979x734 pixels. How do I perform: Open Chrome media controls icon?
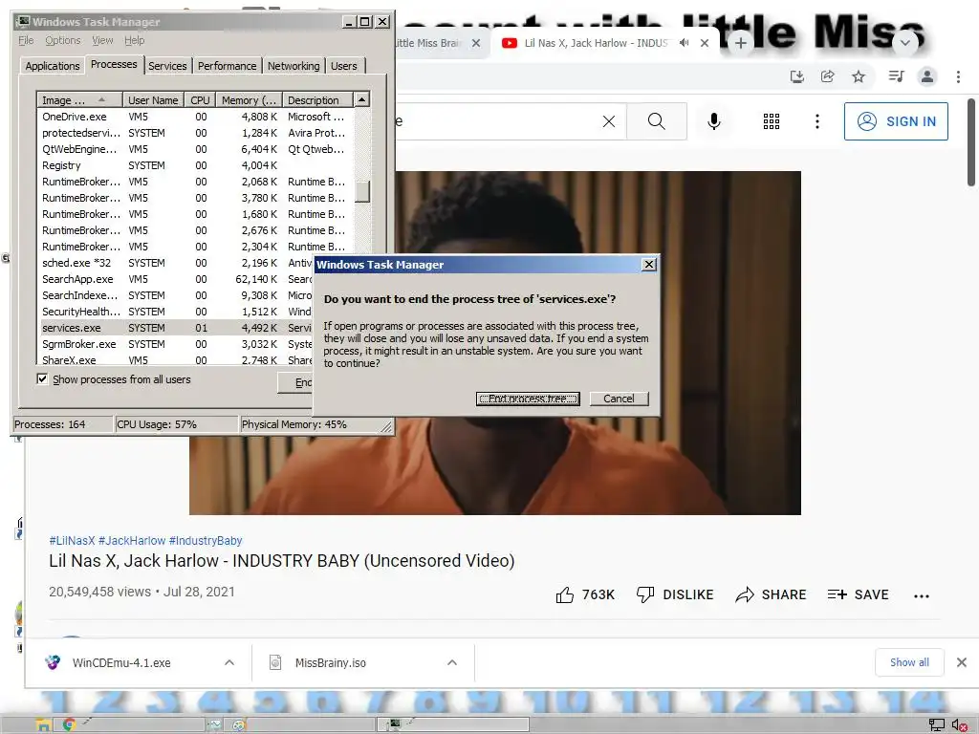(x=896, y=76)
